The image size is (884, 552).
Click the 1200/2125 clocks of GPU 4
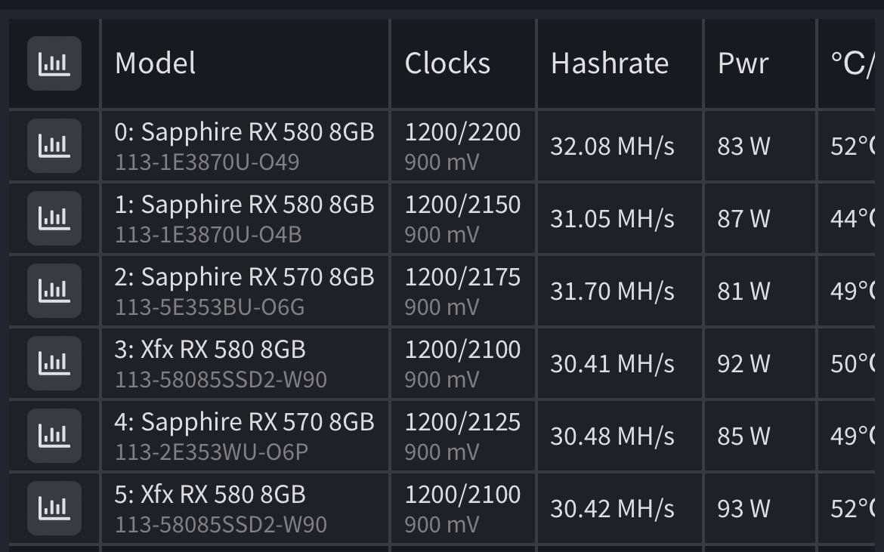(462, 422)
